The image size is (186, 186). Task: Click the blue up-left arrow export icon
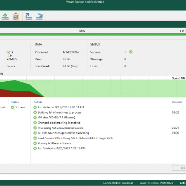click(28, 16)
